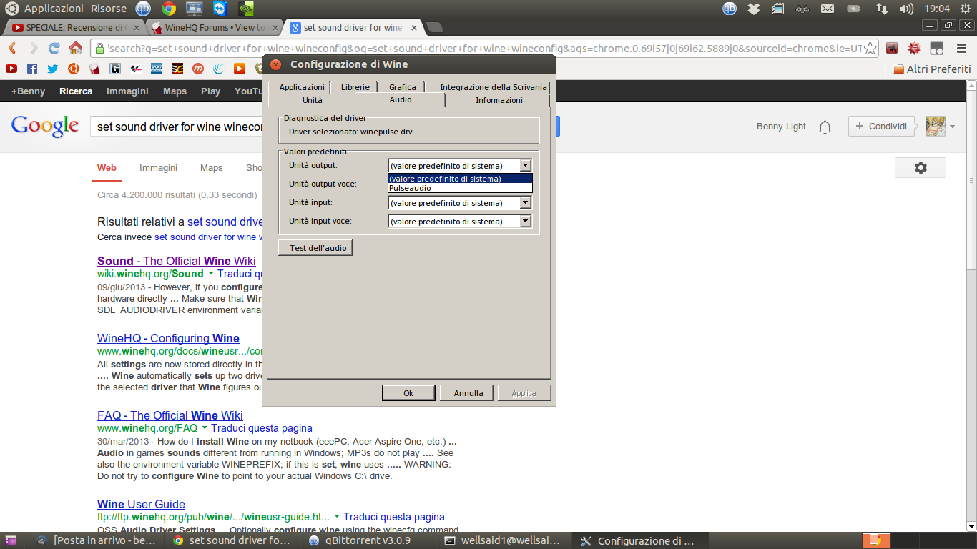
Task: Click the Google logo
Action: (44, 127)
